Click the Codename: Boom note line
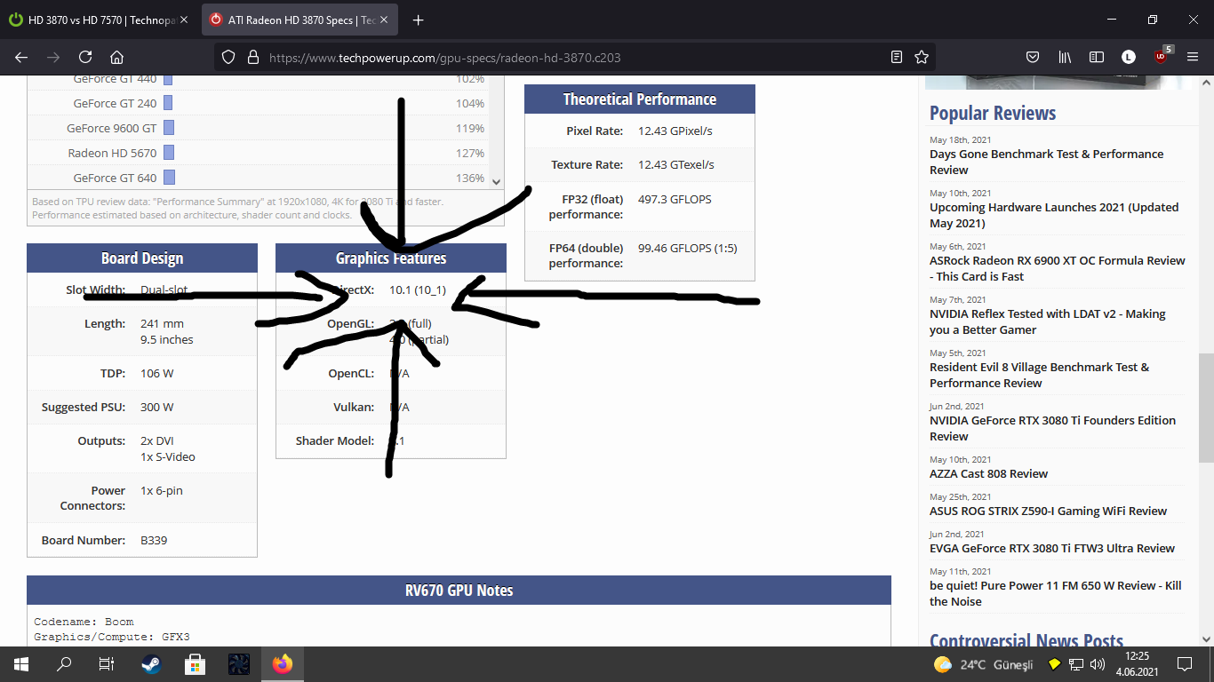The width and height of the screenshot is (1214, 682). pos(84,622)
